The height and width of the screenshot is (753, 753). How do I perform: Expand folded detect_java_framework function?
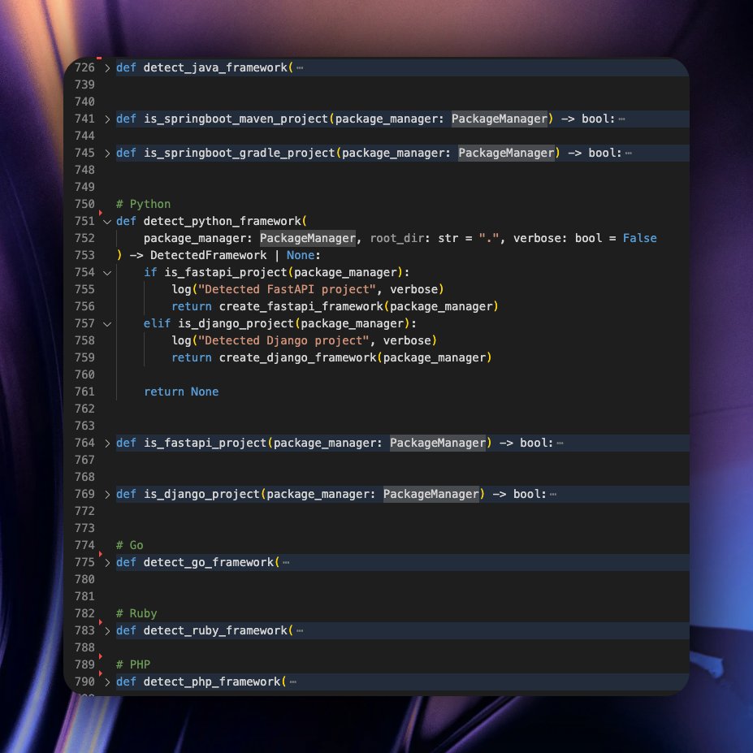pyautogui.click(x=107, y=68)
